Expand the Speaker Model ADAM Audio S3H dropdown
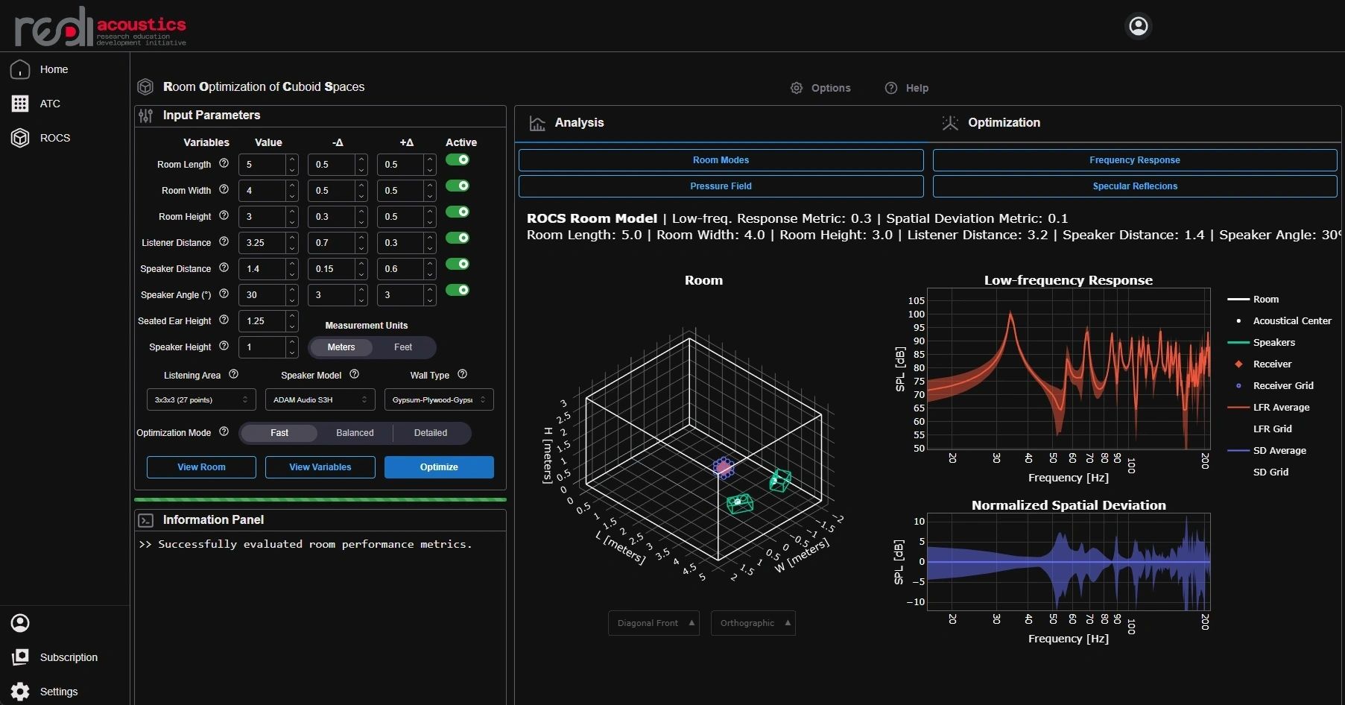Image resolution: width=1345 pixels, height=705 pixels. [320, 400]
